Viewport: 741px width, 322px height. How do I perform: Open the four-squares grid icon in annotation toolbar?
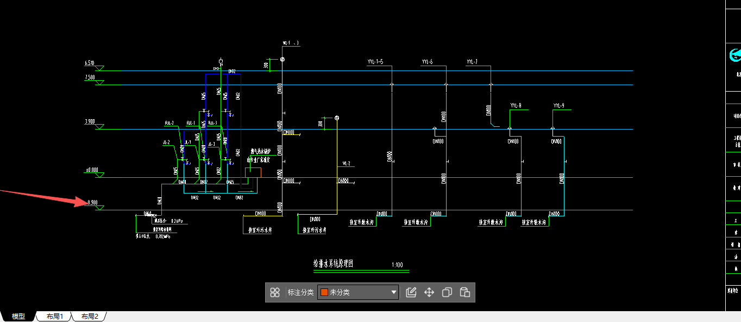275,292
